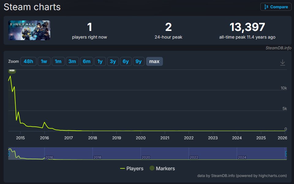
Task: Set zoom range to 3y
Action: pos(113,62)
